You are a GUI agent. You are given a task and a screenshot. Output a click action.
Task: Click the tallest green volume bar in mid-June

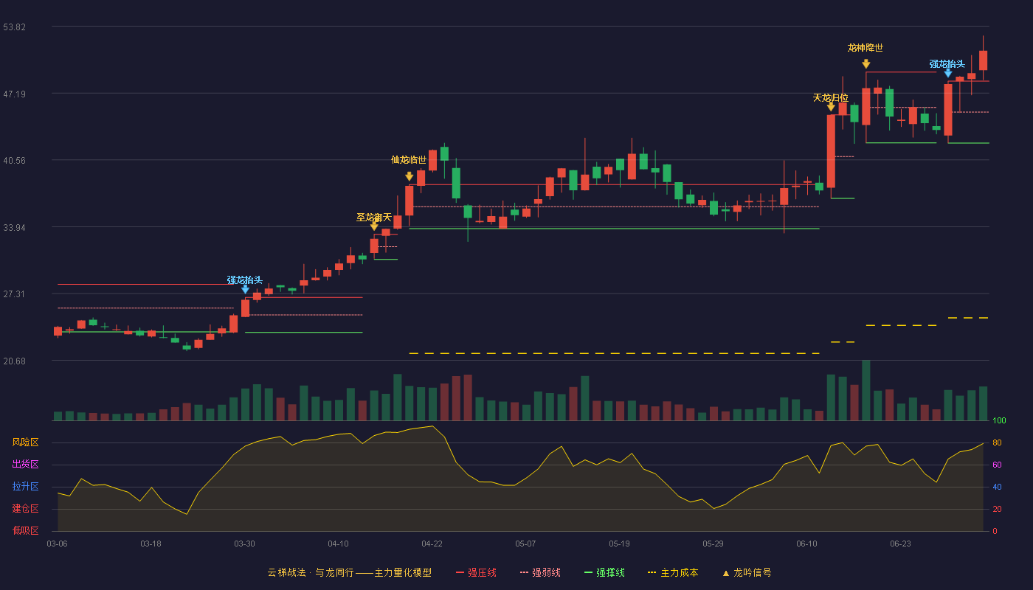866,391
